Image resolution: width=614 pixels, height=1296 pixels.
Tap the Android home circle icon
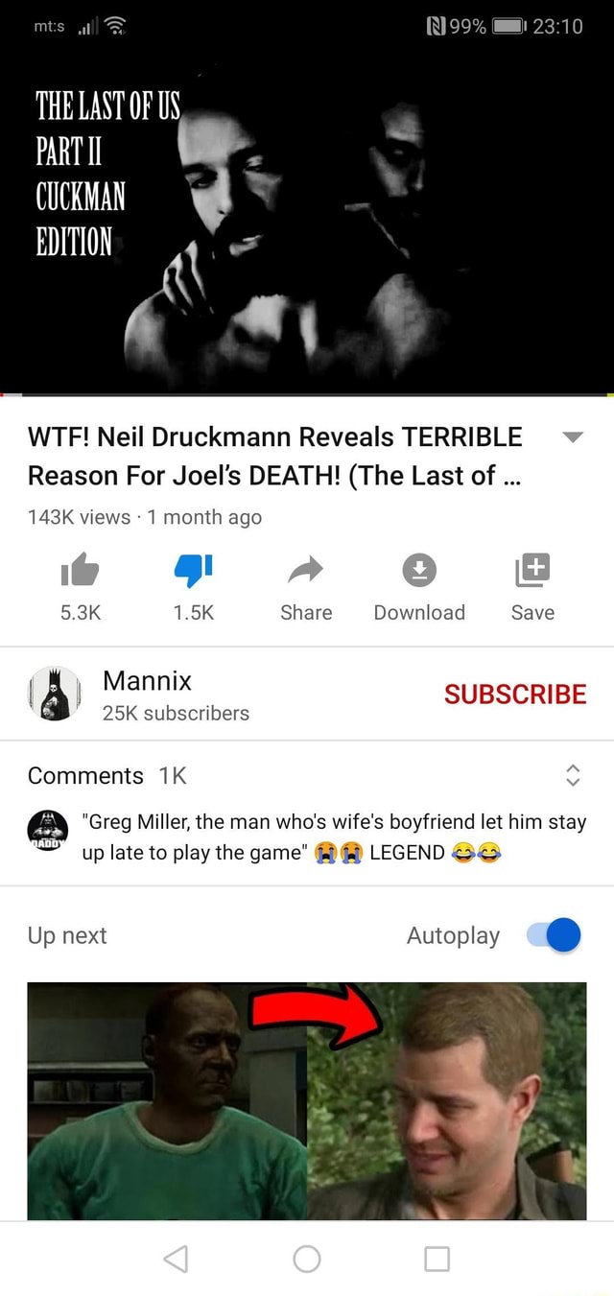tap(307, 1258)
